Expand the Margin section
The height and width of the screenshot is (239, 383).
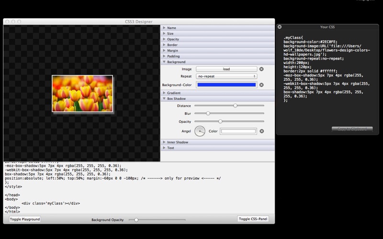(217, 51)
